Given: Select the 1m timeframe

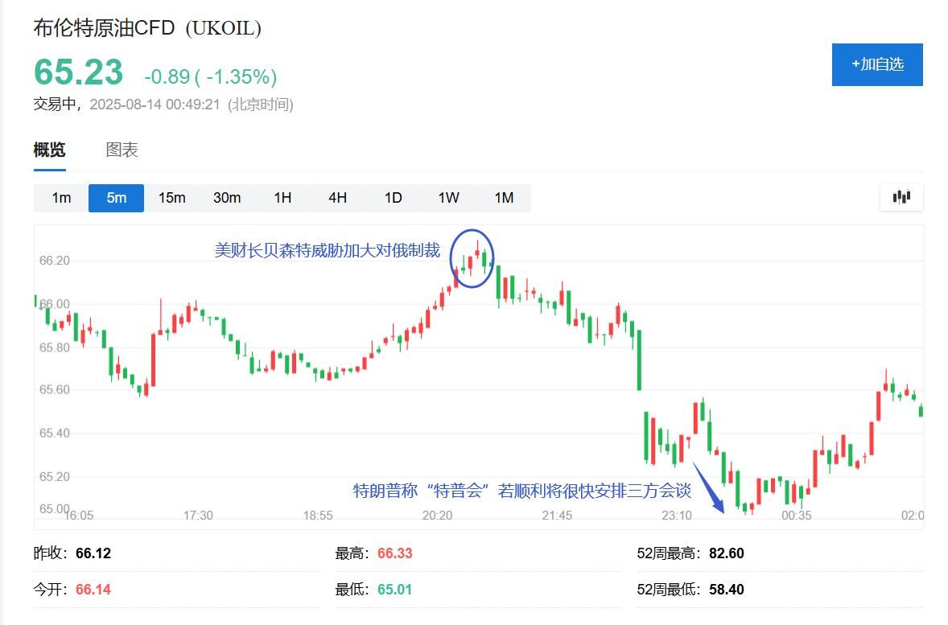Looking at the screenshot, I should (60, 197).
